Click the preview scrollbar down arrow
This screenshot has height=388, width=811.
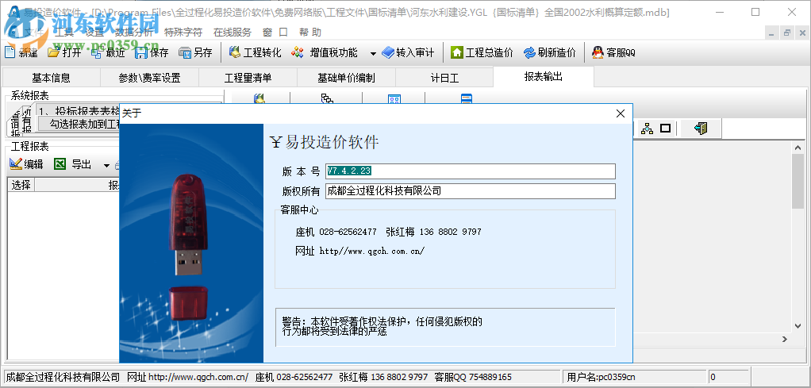point(798,325)
